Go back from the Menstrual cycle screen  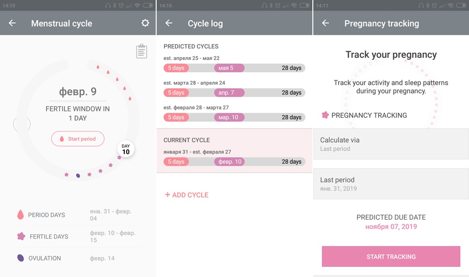tap(12, 23)
